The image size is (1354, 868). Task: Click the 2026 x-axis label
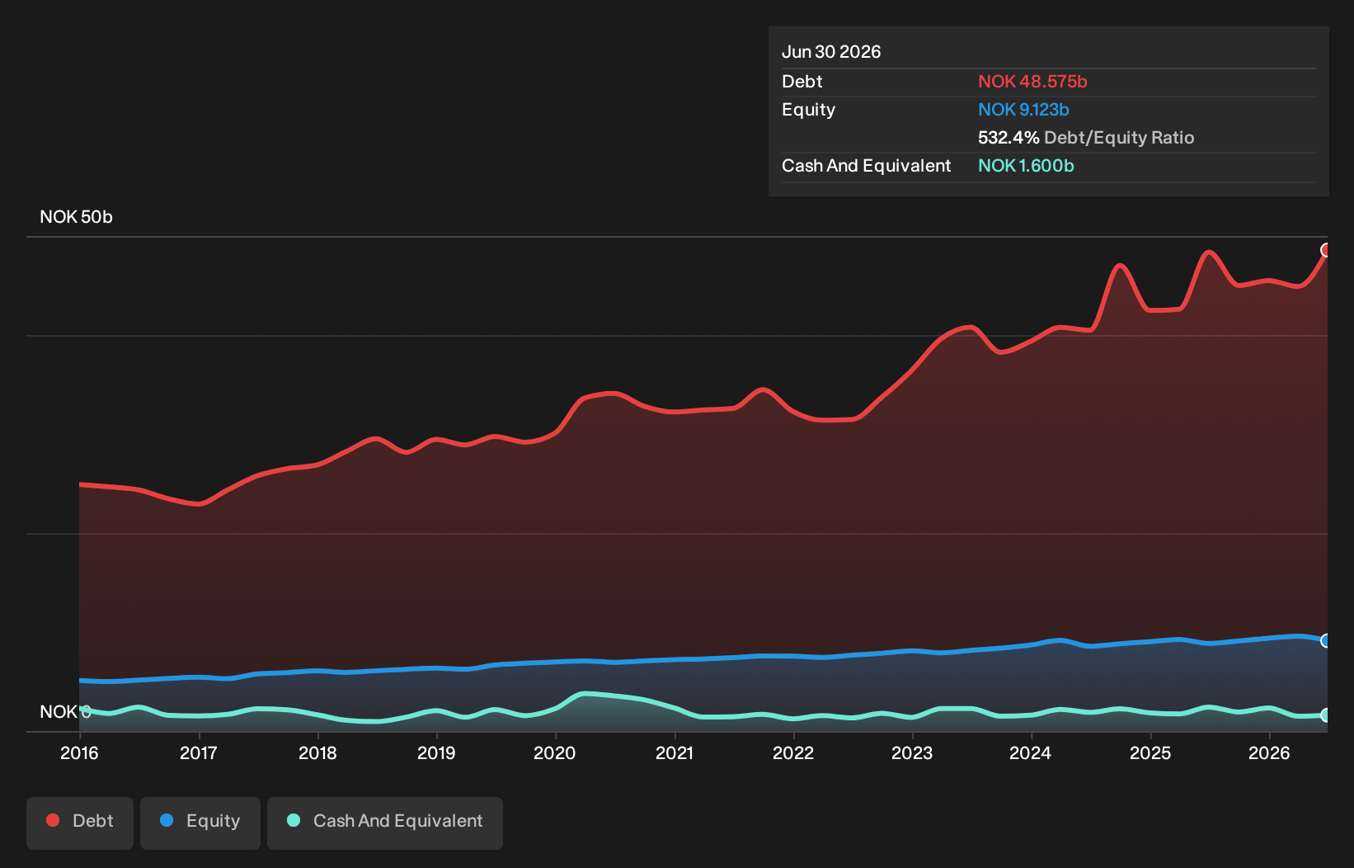point(1269,752)
